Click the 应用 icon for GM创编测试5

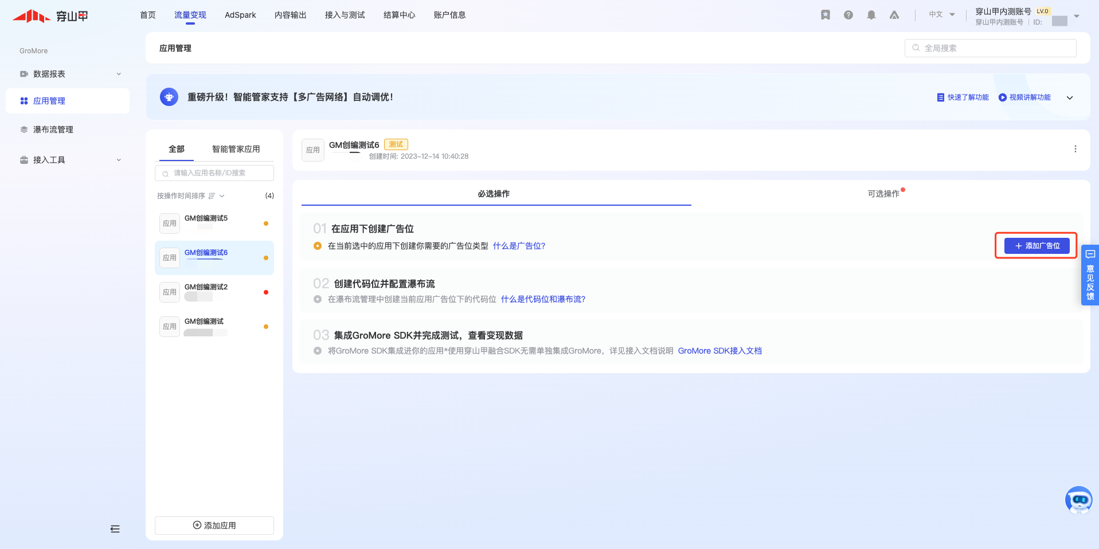(170, 223)
